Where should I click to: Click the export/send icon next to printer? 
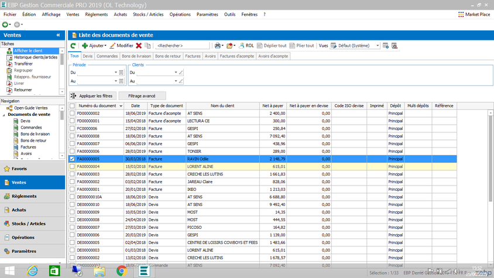(x=229, y=46)
